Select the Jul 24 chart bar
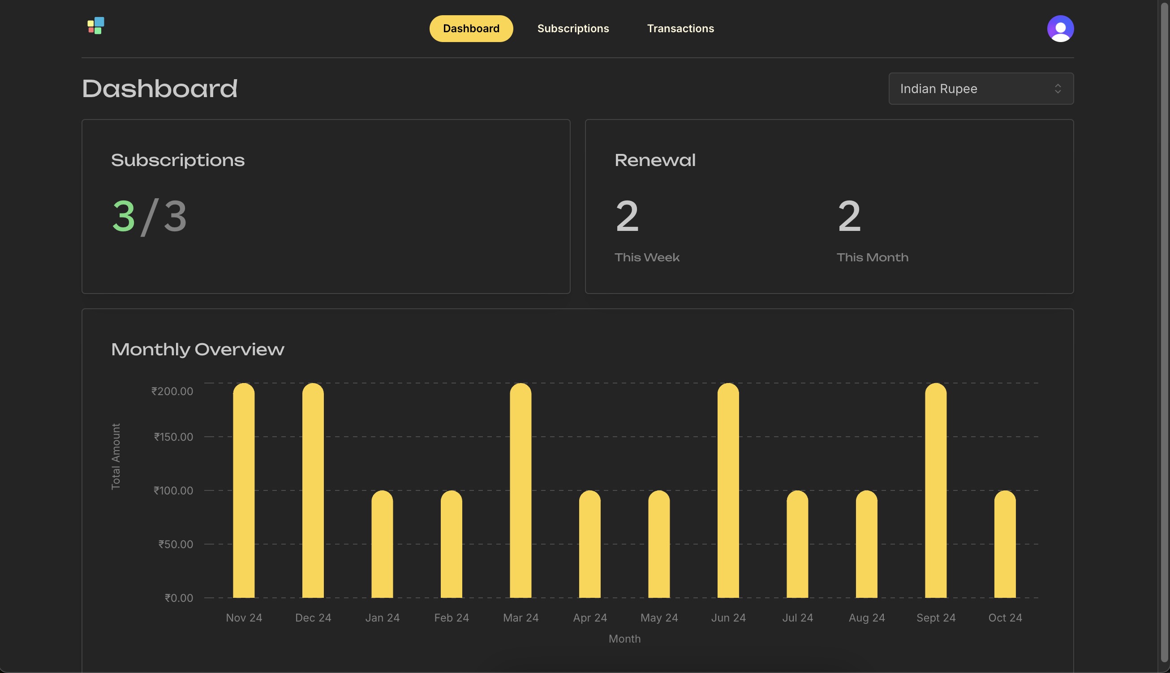This screenshot has height=673, width=1170. click(x=798, y=544)
